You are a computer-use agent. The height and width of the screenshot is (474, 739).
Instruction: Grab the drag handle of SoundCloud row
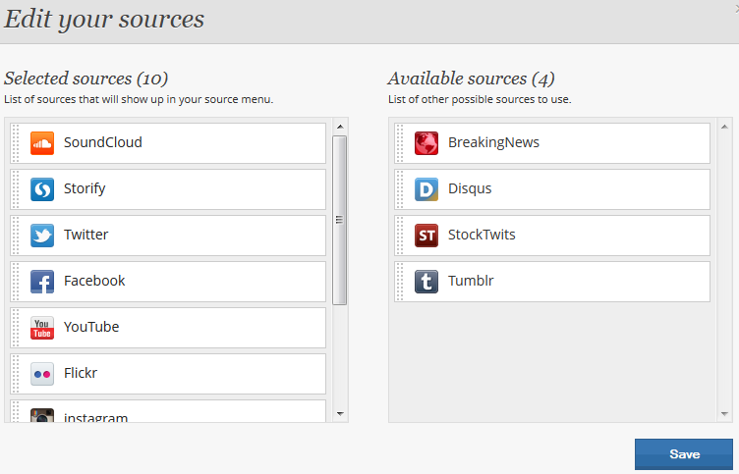tap(16, 143)
